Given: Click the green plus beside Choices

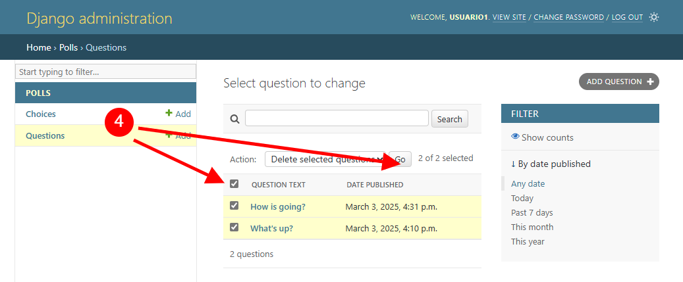Looking at the screenshot, I should click(169, 113).
